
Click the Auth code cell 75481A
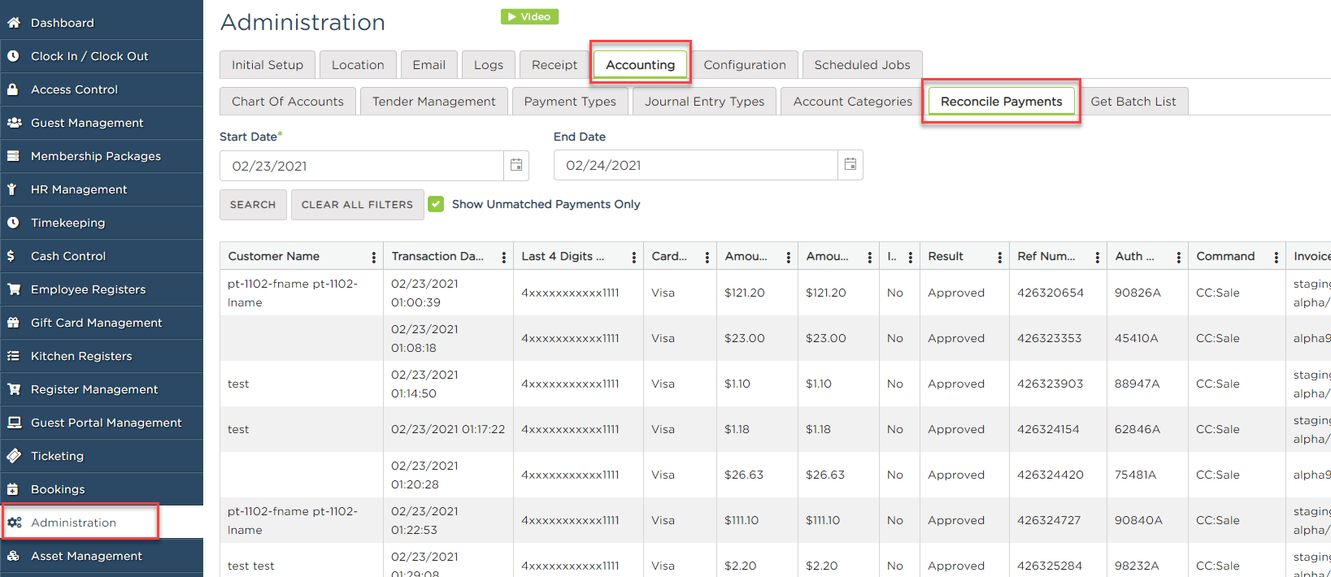click(x=1137, y=475)
